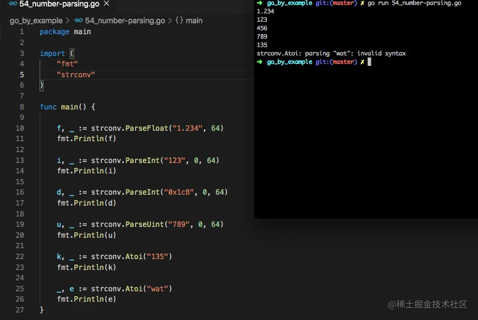478x320 pixels.
Task: Click the chevron after go_by_example breadcrumb
Action: (x=68, y=21)
